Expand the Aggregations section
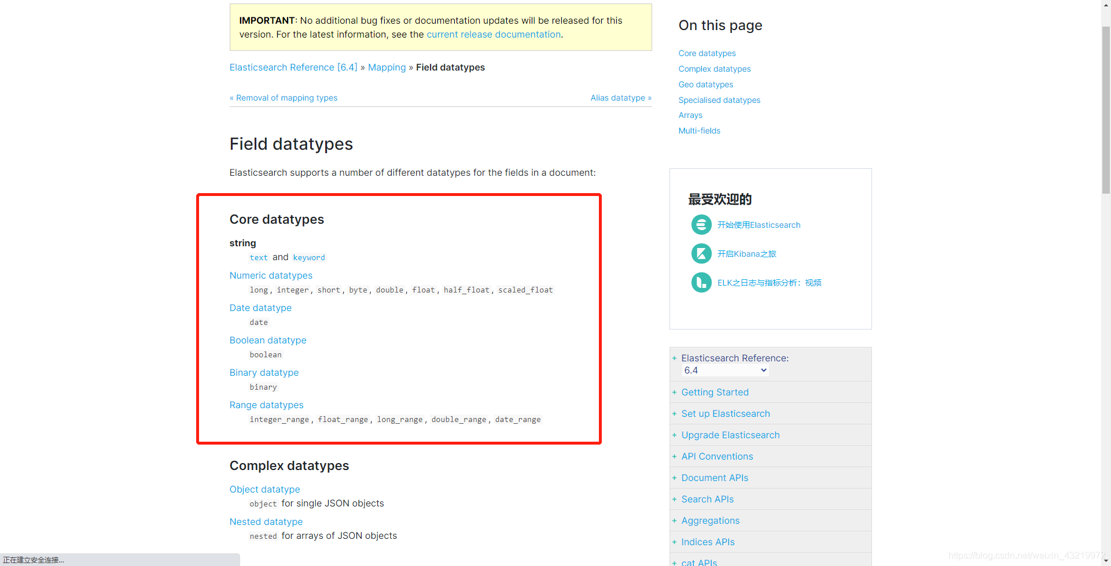Image resolution: width=1111 pixels, height=566 pixels. pyautogui.click(x=674, y=520)
